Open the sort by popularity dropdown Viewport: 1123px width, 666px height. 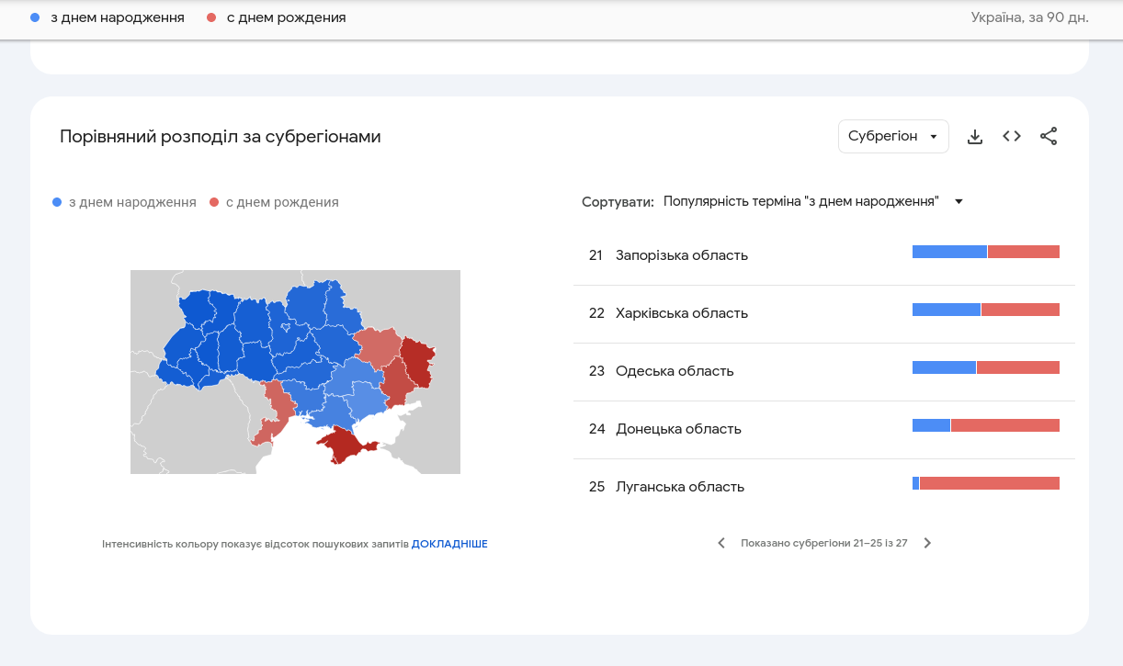812,202
